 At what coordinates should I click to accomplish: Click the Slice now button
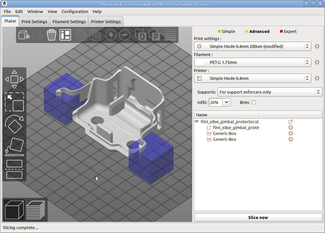click(258, 217)
